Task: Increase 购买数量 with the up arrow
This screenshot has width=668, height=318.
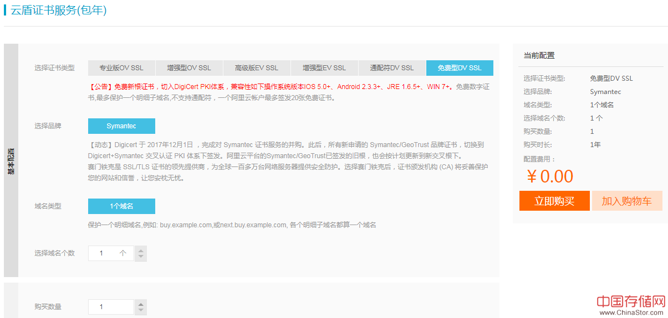Action: click(x=141, y=304)
